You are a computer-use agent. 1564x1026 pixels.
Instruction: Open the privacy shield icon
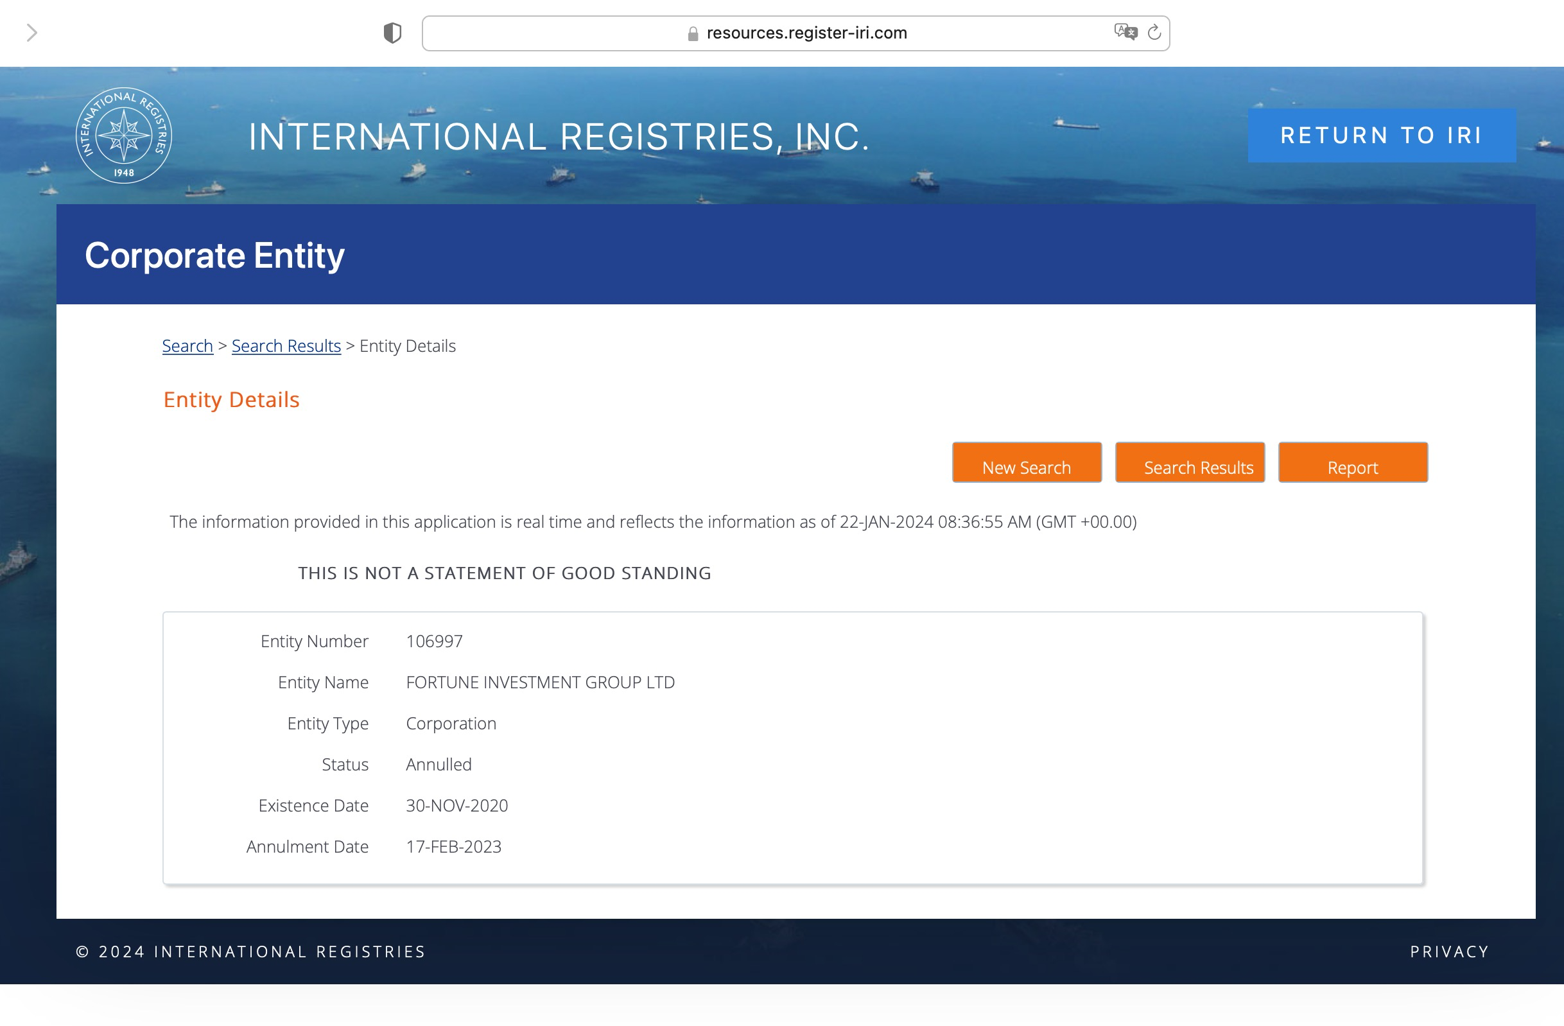tap(392, 33)
